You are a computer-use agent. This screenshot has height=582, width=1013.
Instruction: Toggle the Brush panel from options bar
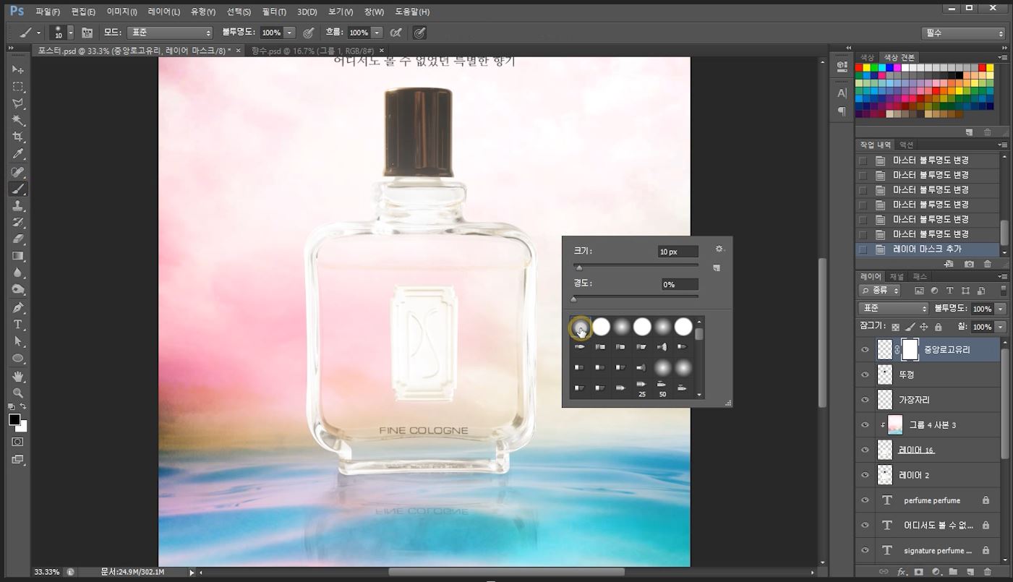(87, 33)
